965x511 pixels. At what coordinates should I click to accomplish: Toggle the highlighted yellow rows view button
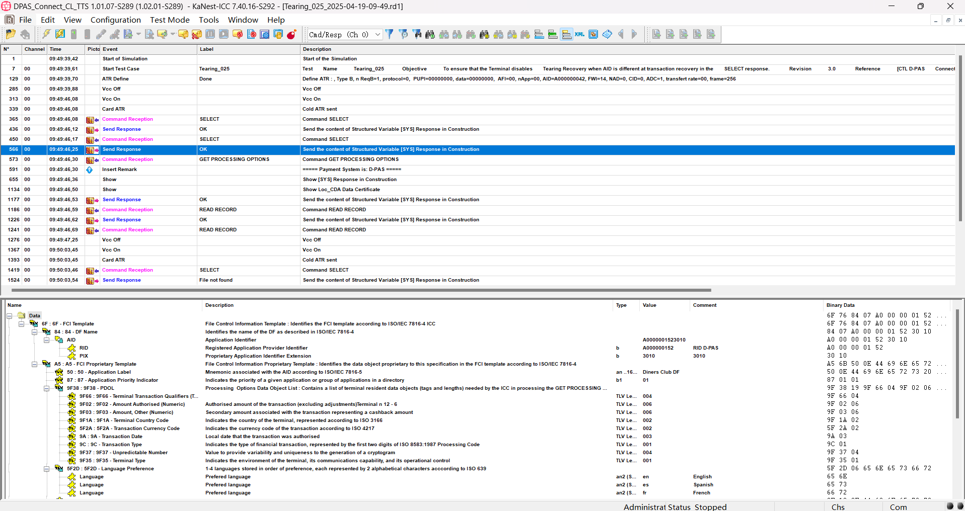tap(566, 34)
